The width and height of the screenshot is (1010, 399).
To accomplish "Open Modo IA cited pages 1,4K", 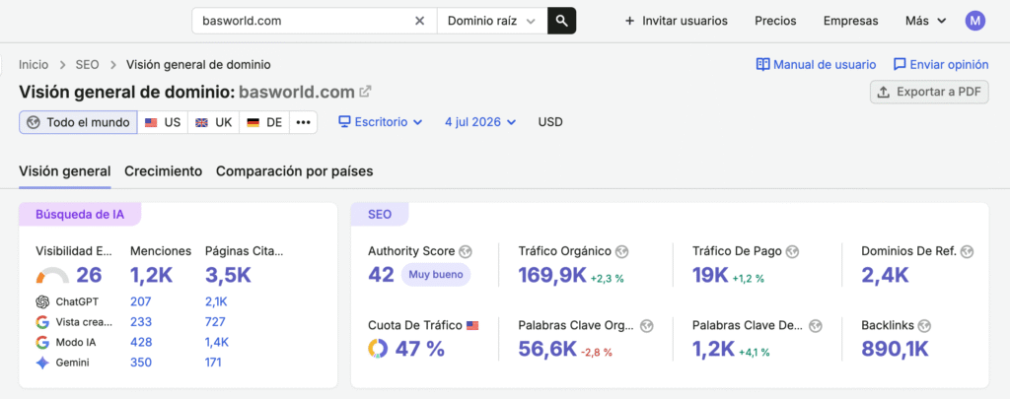I will click(x=217, y=343).
